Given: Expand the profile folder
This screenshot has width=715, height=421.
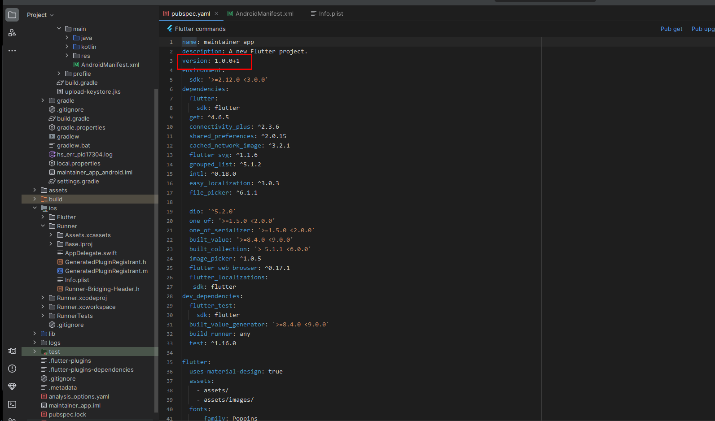Looking at the screenshot, I should coord(59,74).
